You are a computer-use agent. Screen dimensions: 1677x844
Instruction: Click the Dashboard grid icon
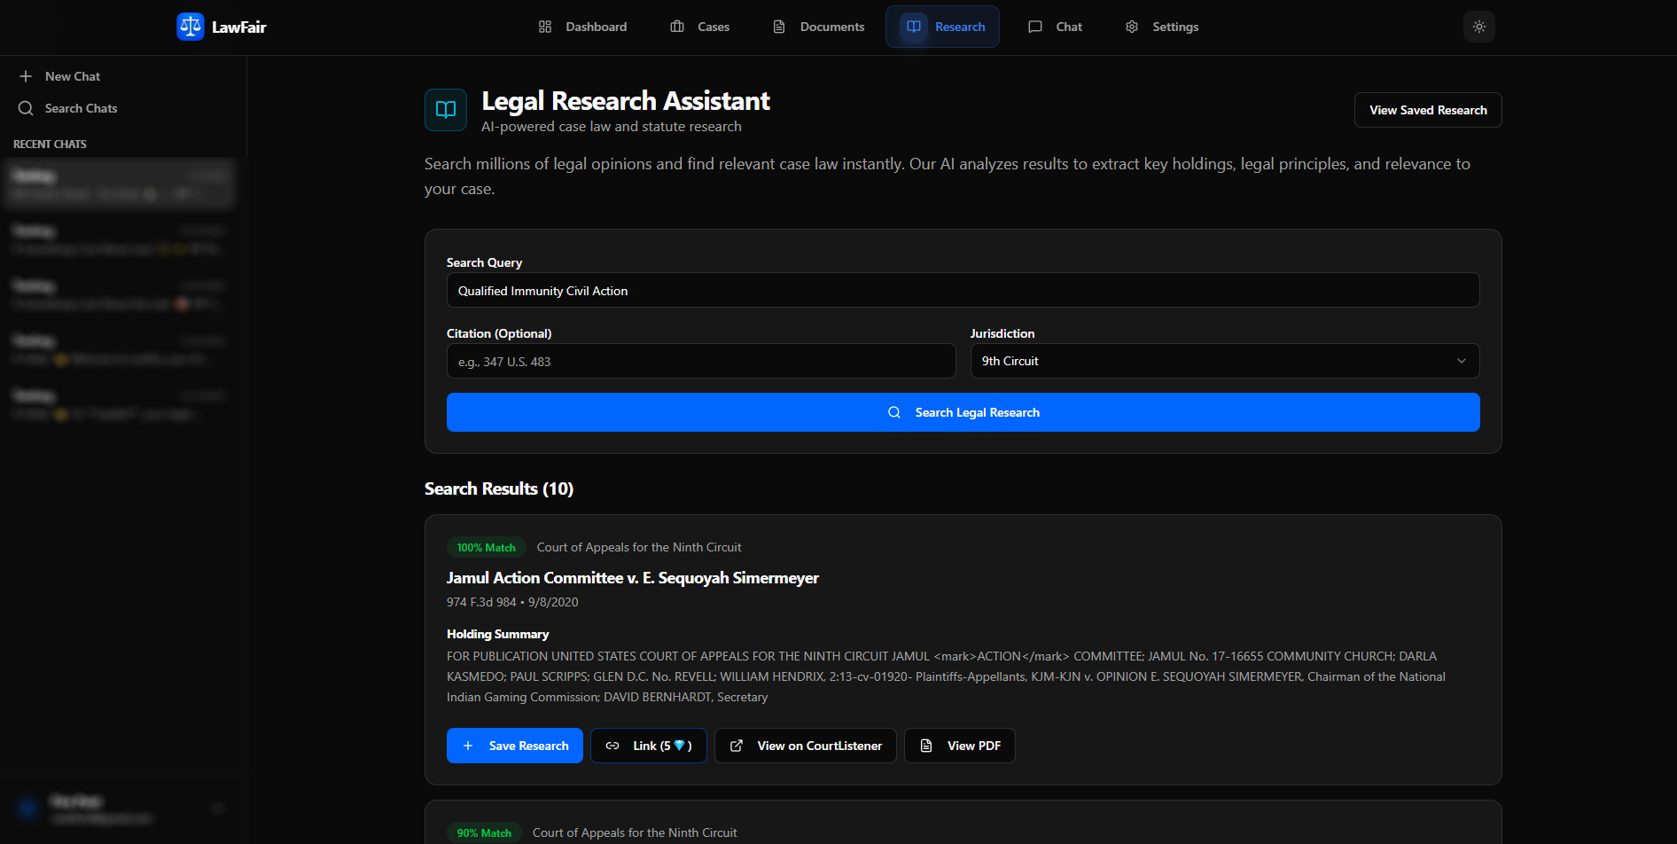click(545, 27)
